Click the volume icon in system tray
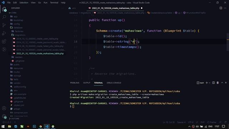The width and height of the screenshot is (229, 129). point(197,126)
